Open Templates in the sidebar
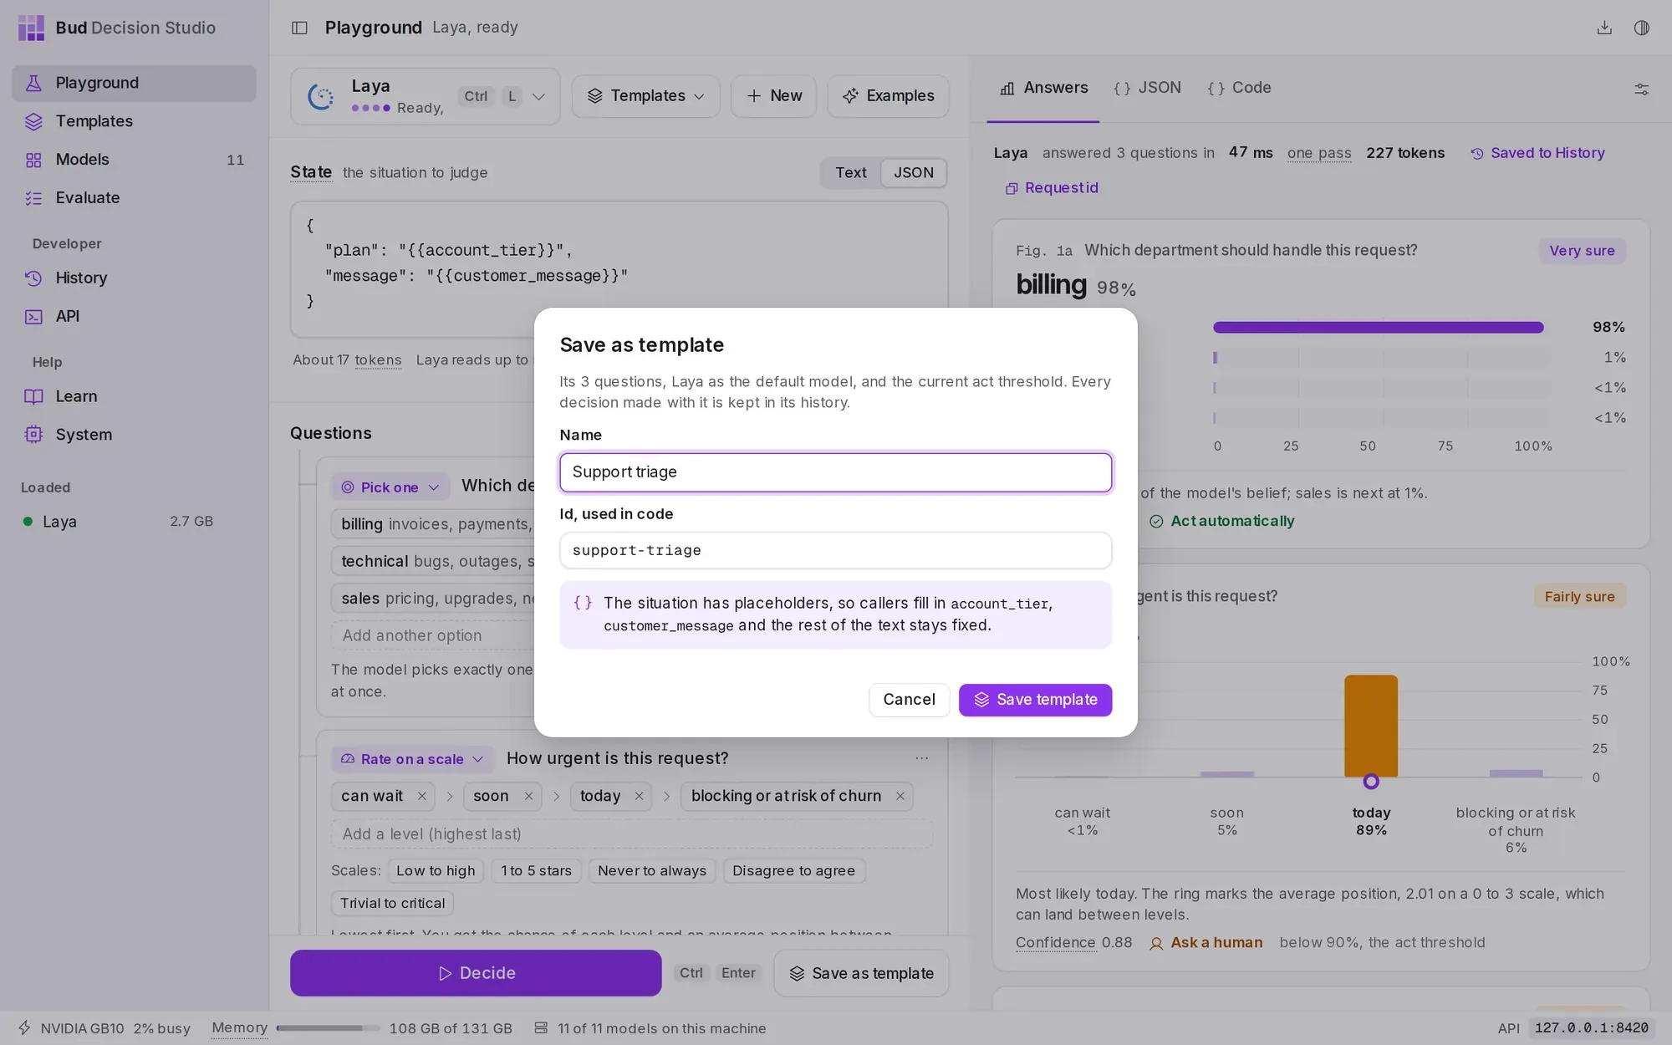Screen dimensions: 1672x1045 coord(134,121)
